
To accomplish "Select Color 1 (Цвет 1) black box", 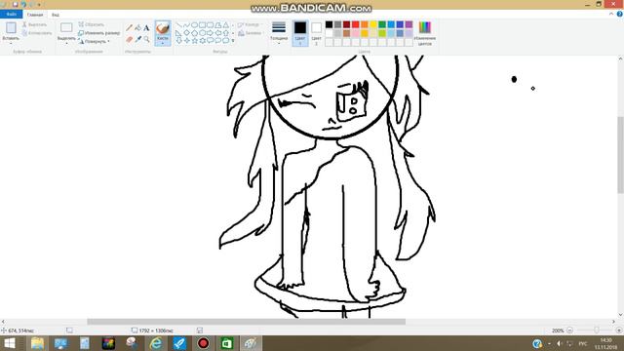I will click(x=300, y=32).
